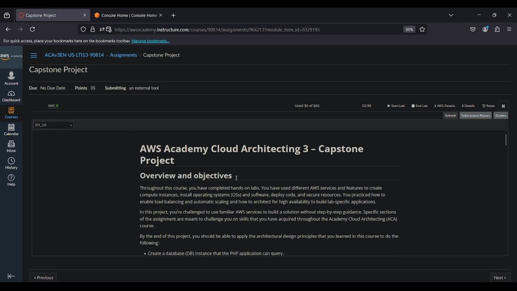This screenshot has height=291, width=517.
Task: Click the AWS status indicator
Action: (53, 106)
